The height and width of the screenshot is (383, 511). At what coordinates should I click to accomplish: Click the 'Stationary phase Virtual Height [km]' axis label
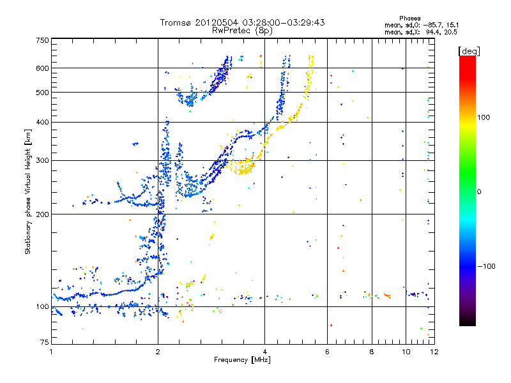tap(28, 192)
